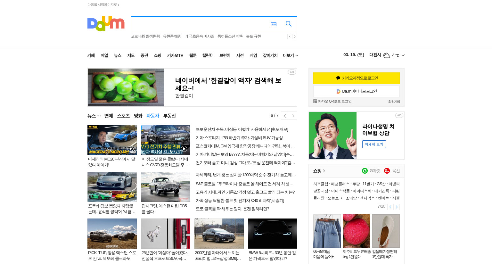Open the 쇼핑 section header arrow
The width and height of the screenshot is (492, 264).
[324, 171]
